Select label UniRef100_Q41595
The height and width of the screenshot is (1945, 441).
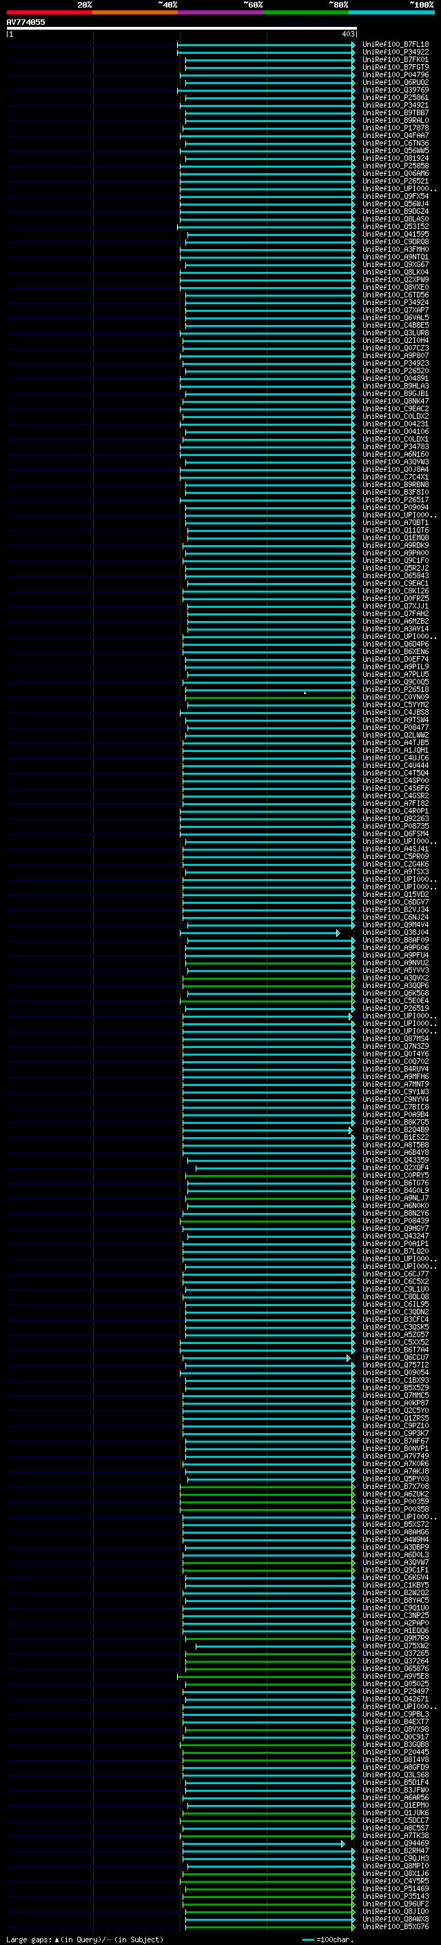[395, 234]
